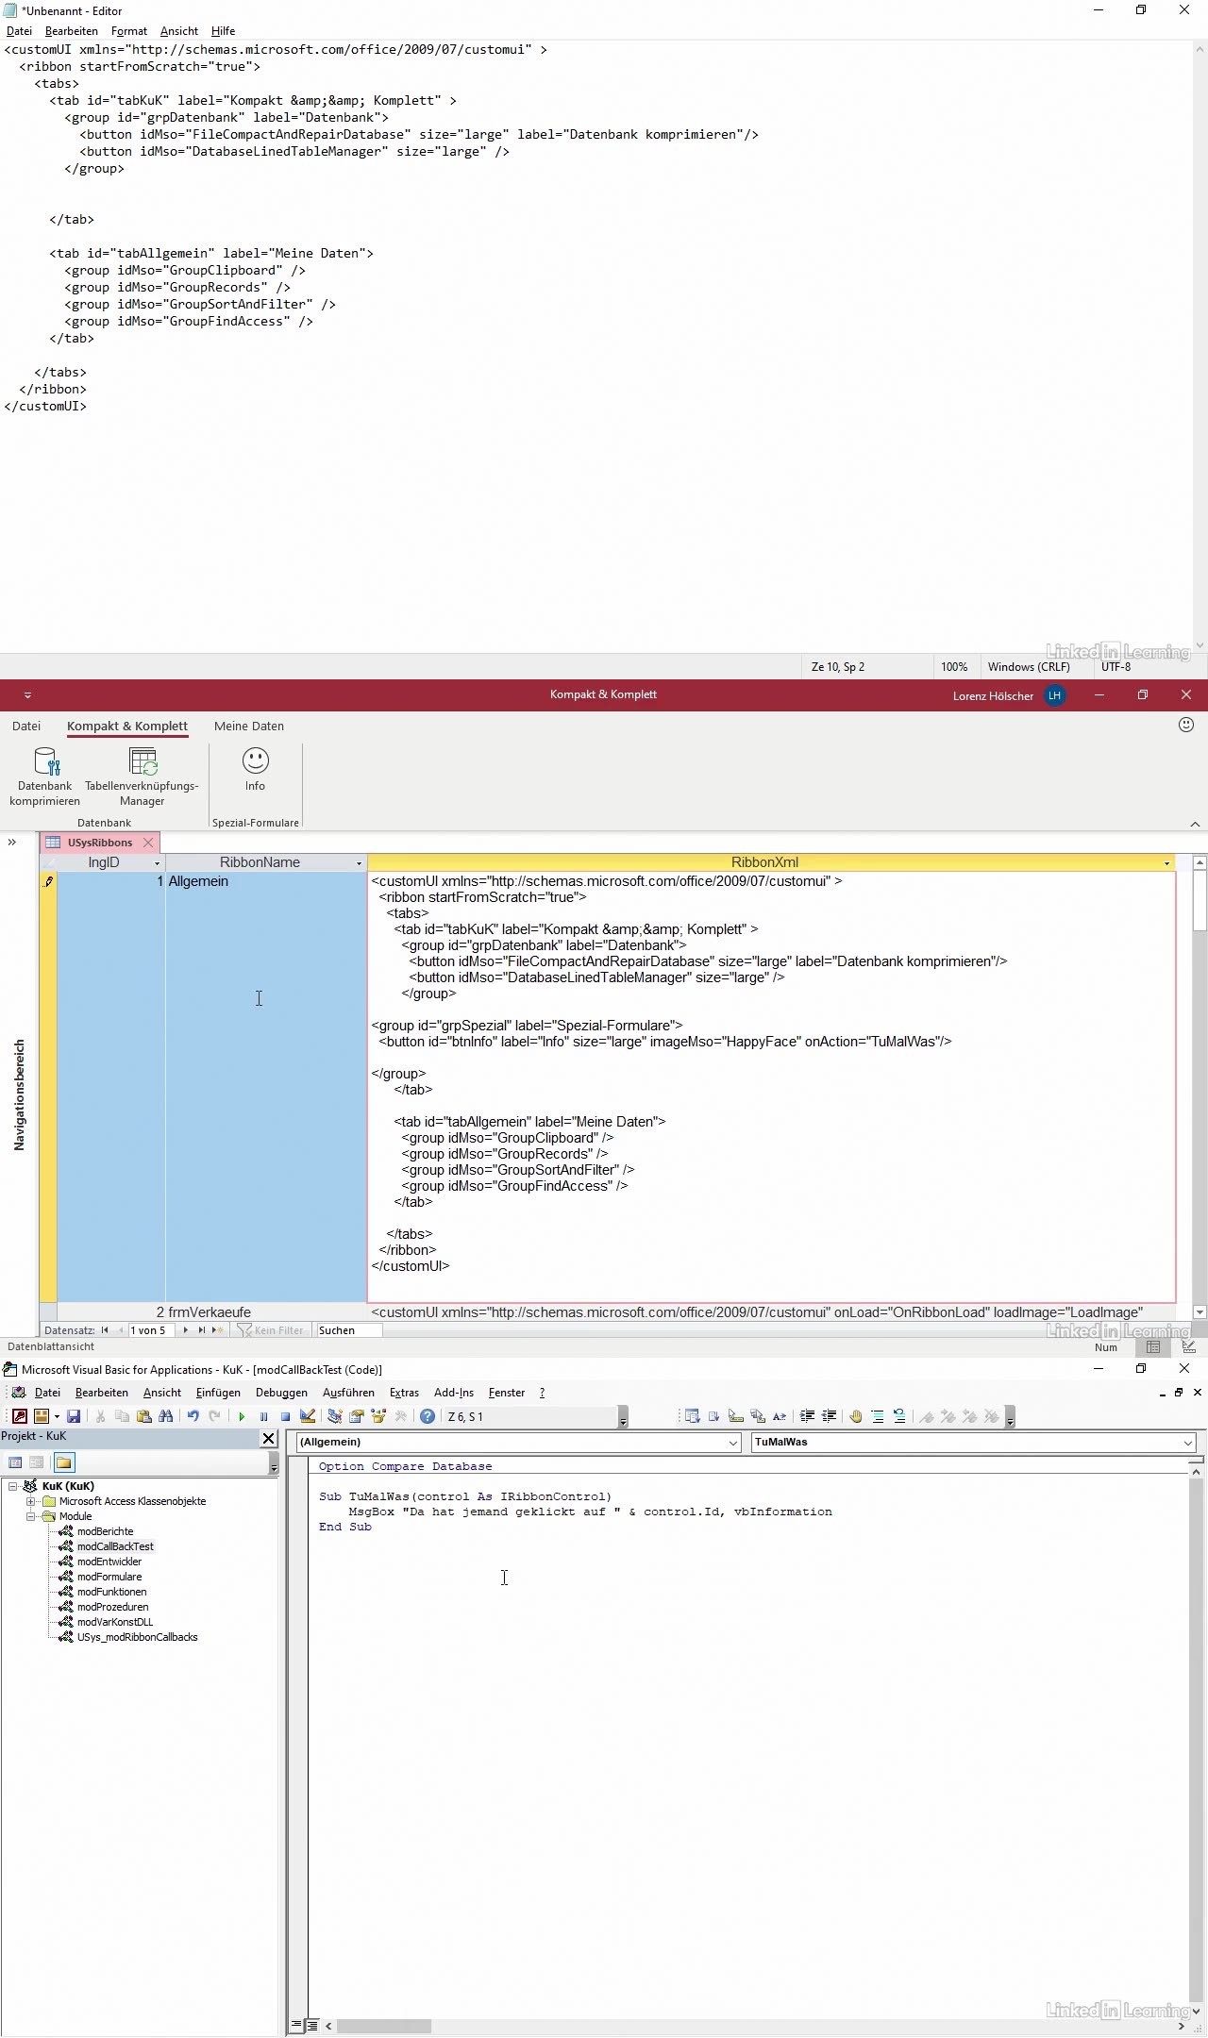
Task: Open the Debuggen menu in VBA editor
Action: pyautogui.click(x=281, y=1393)
